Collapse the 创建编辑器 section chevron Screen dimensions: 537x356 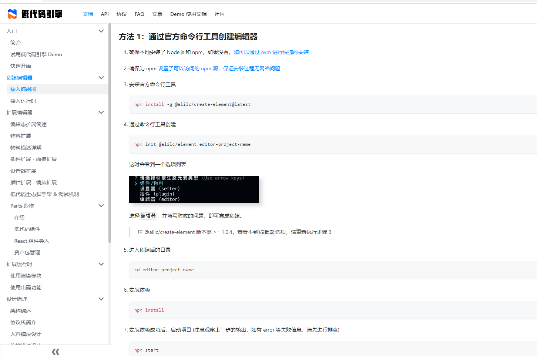101,78
